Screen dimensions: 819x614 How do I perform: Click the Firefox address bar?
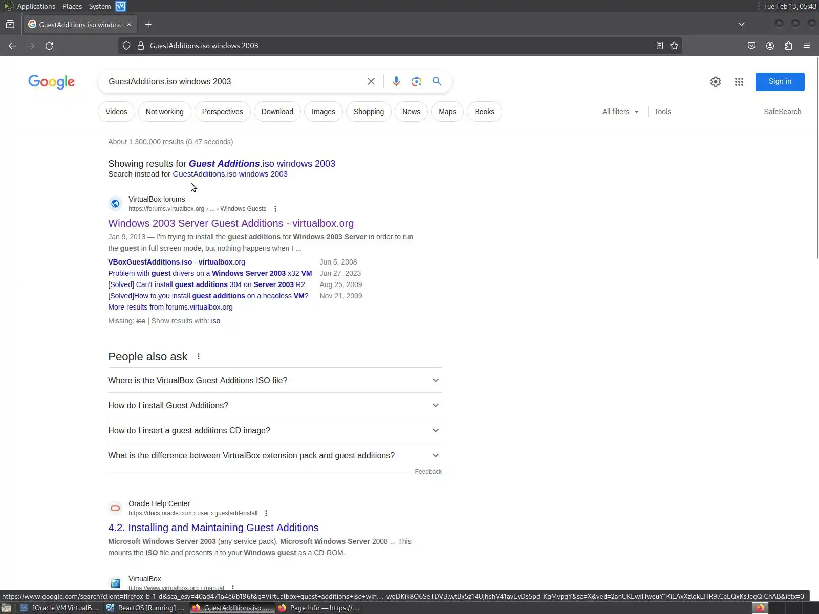pos(399,46)
